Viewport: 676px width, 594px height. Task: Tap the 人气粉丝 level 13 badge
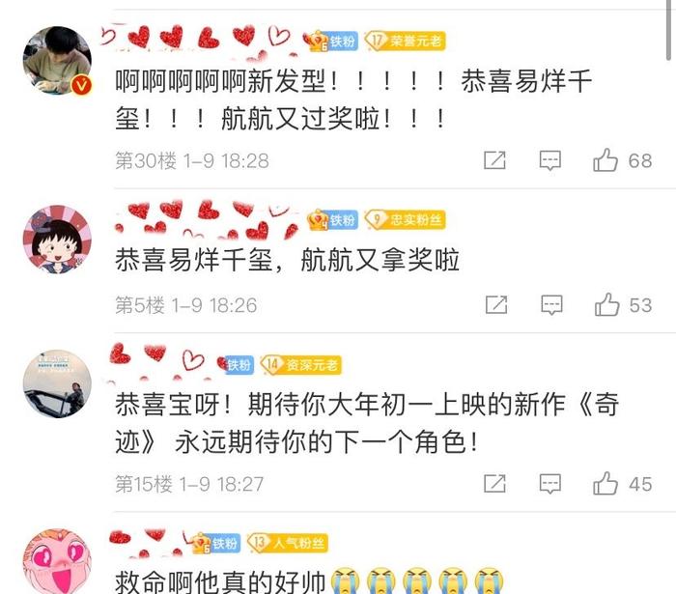[x=288, y=543]
